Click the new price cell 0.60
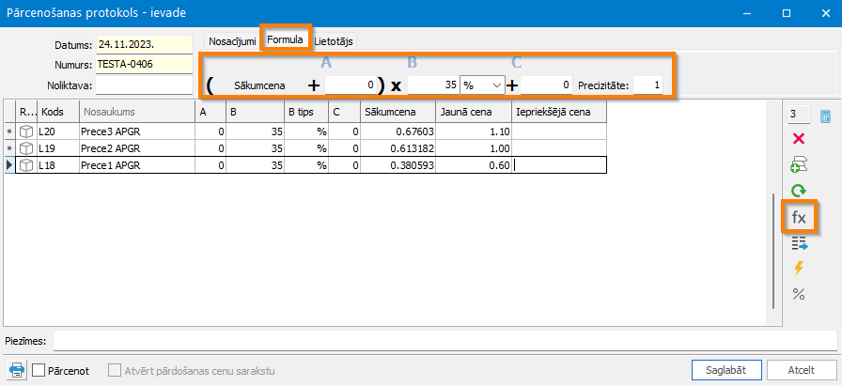842x386 pixels. tap(474, 165)
